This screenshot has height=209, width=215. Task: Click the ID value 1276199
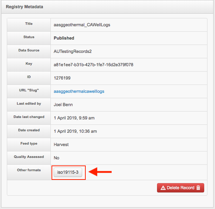[x=62, y=78]
